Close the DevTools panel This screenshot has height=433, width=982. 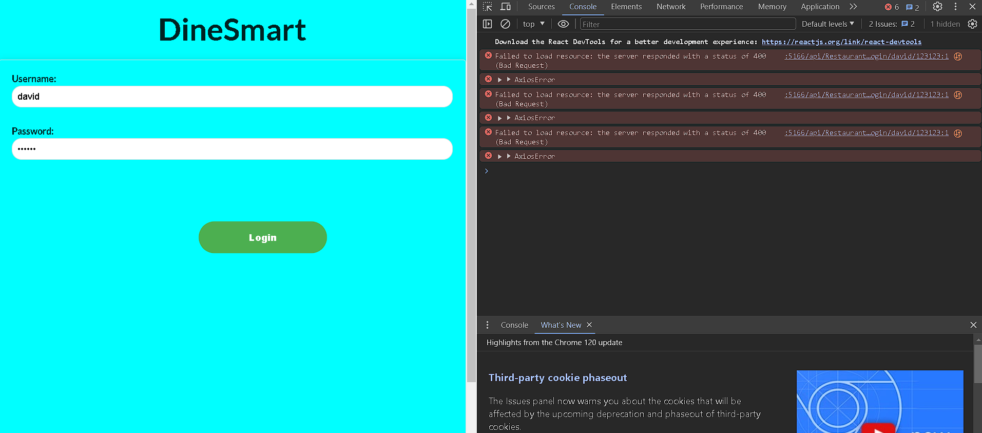tap(972, 7)
